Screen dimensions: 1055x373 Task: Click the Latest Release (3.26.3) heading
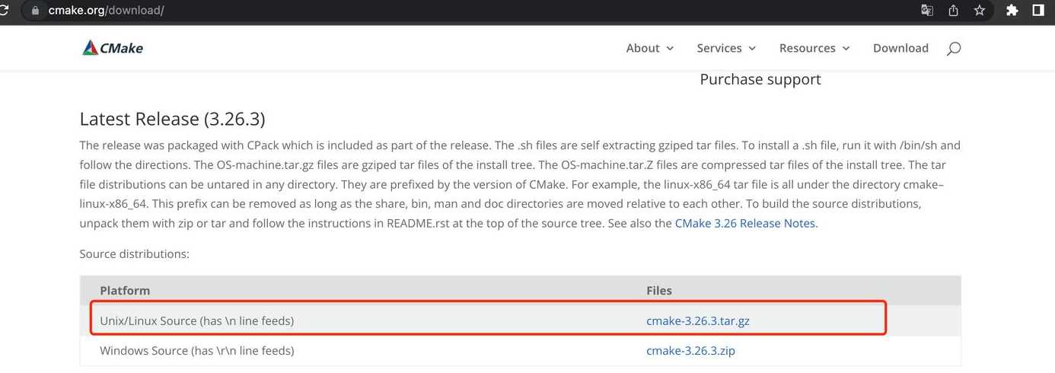(x=172, y=119)
